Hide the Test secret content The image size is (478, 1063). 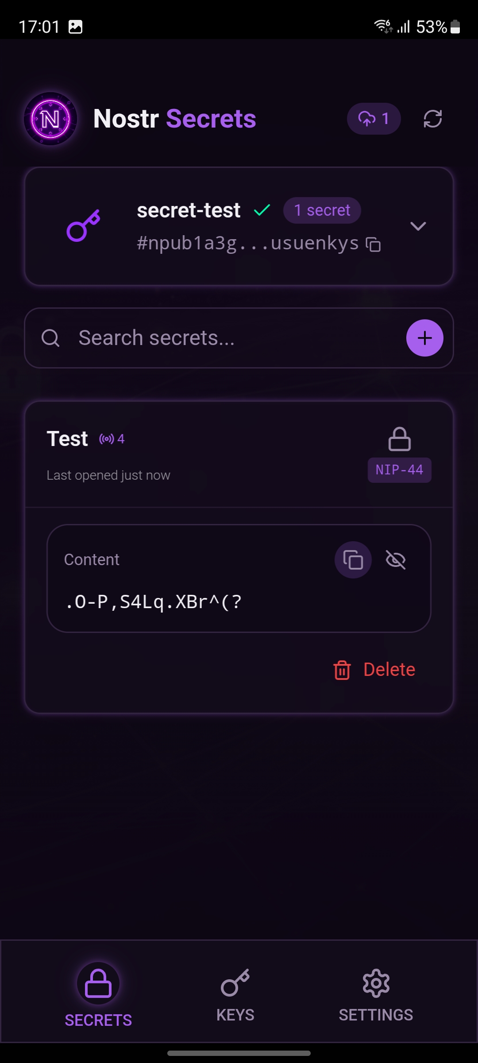395,559
